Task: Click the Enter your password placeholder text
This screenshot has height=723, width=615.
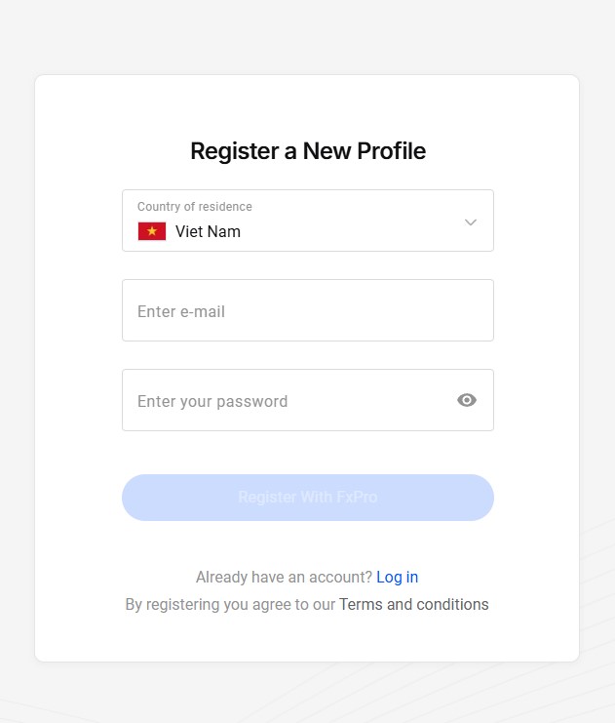Action: (212, 401)
